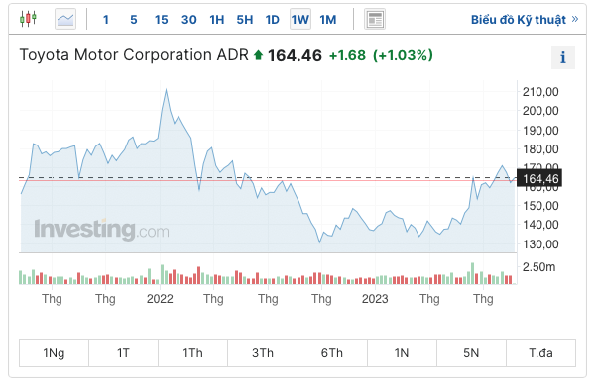Switch to area line chart type

coord(65,19)
